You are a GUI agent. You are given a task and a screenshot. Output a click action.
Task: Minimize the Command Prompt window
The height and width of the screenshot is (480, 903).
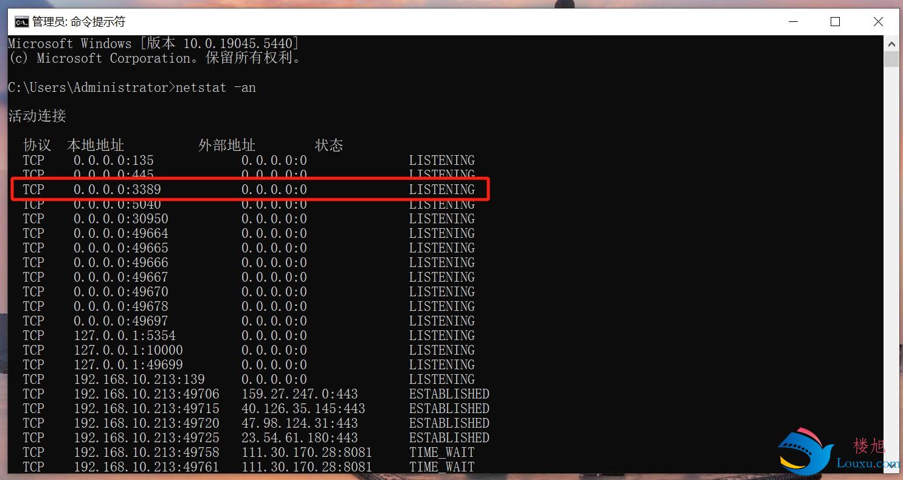pyautogui.click(x=792, y=22)
